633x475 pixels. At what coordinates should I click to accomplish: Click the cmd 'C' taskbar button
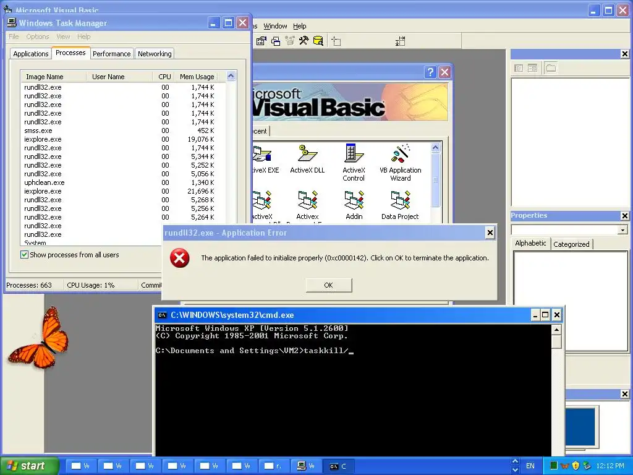click(x=339, y=466)
